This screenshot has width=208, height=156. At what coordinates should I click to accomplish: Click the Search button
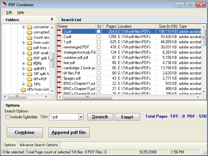[100, 117]
